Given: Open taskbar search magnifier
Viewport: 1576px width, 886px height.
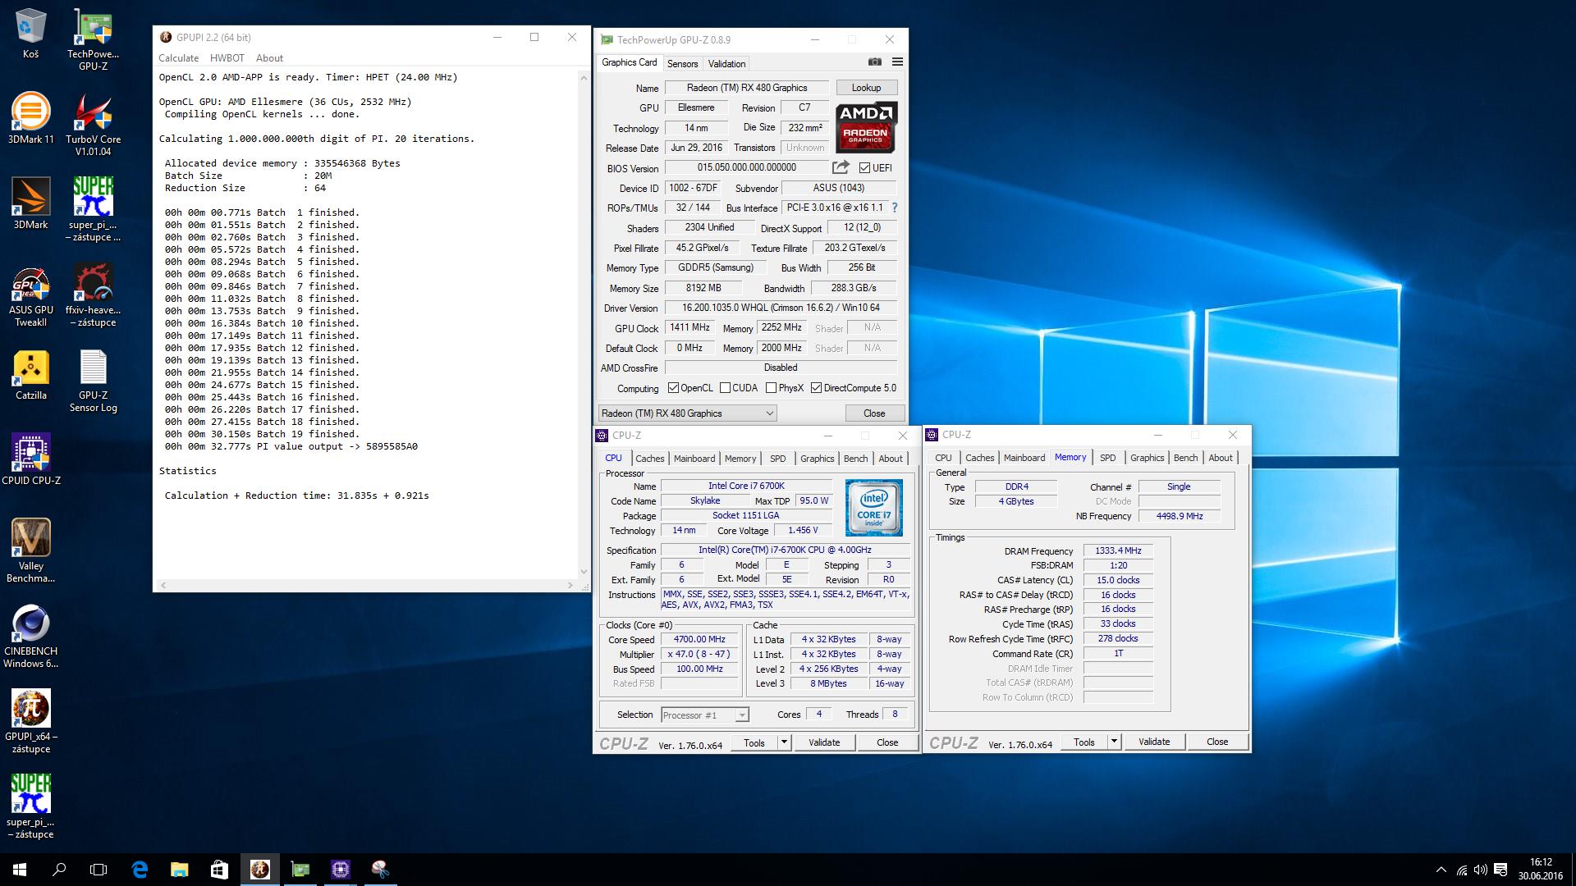Looking at the screenshot, I should click(59, 870).
